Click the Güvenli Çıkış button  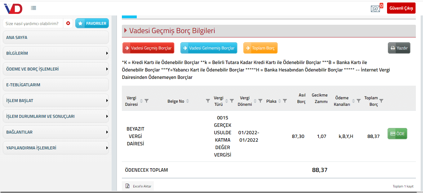pos(401,8)
